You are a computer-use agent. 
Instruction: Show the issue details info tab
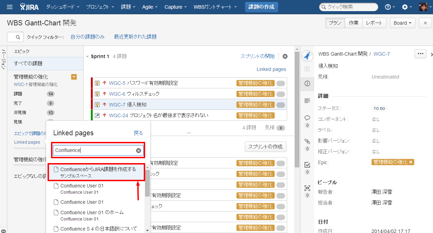[307, 83]
